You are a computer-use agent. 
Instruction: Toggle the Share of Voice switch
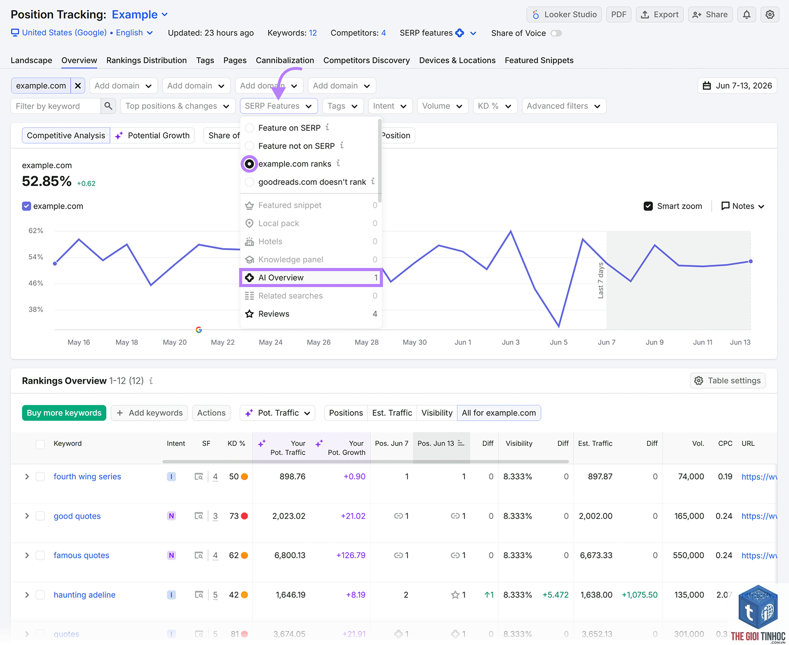click(x=556, y=33)
